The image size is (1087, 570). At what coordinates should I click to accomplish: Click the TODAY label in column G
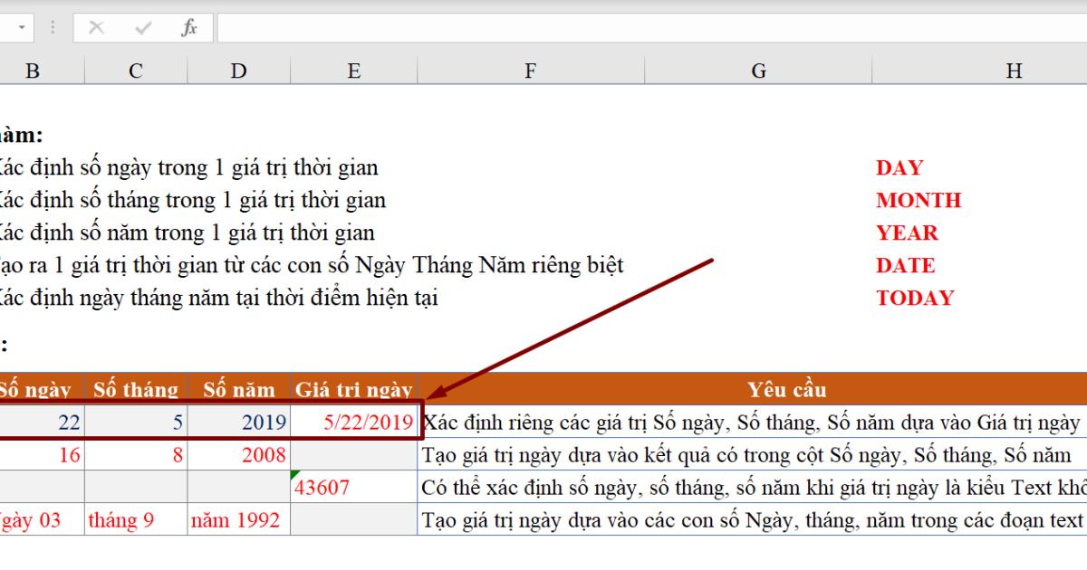[x=917, y=298]
